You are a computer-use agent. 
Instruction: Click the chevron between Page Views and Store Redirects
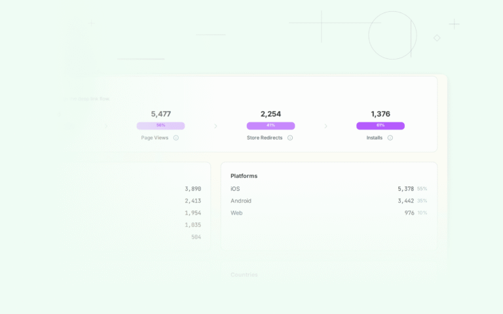point(215,126)
